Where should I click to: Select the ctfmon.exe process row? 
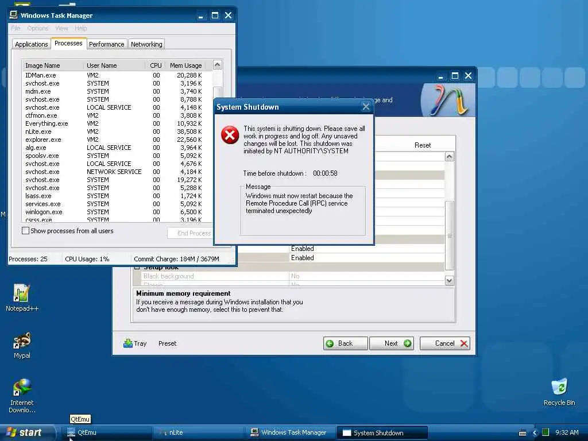tap(117, 115)
